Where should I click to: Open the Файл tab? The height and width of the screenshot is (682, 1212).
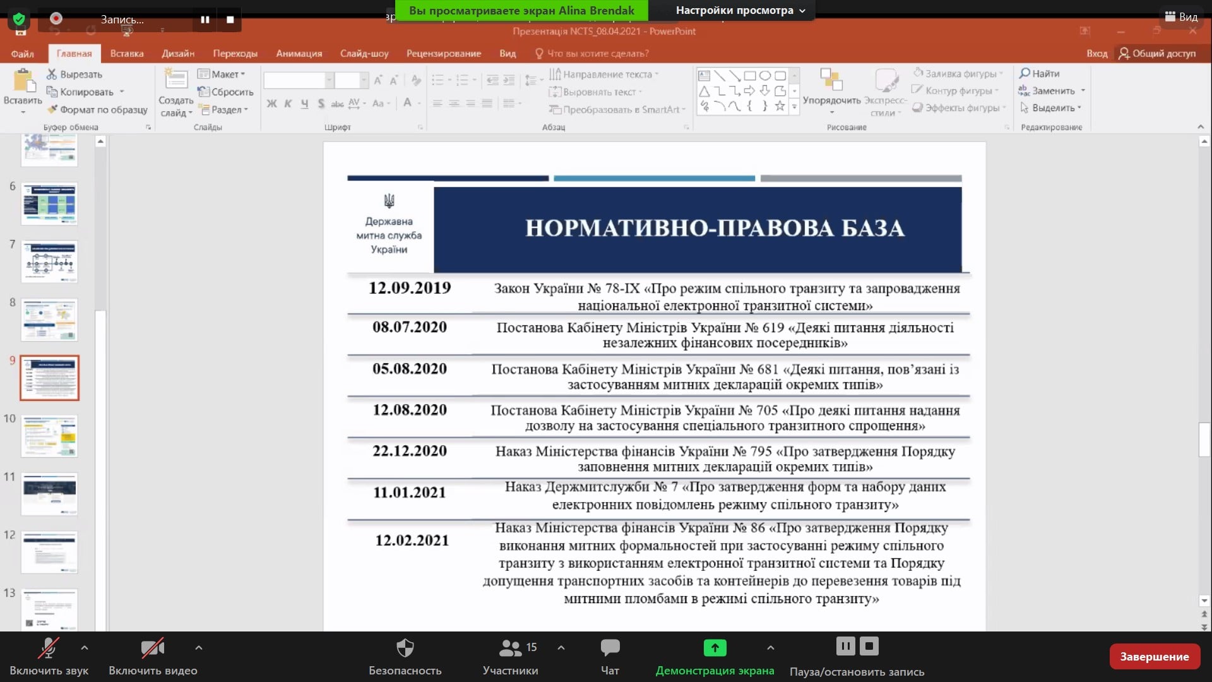click(22, 54)
